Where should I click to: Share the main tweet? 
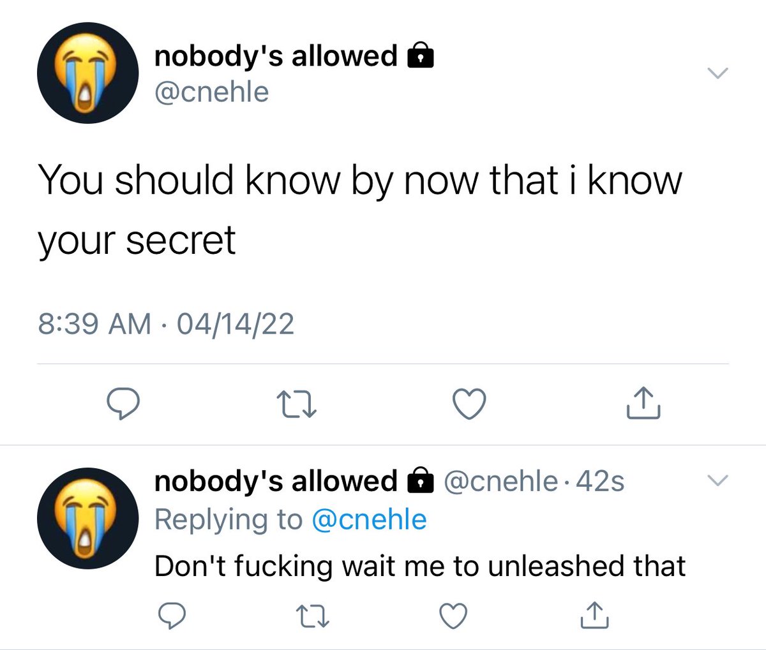(643, 403)
